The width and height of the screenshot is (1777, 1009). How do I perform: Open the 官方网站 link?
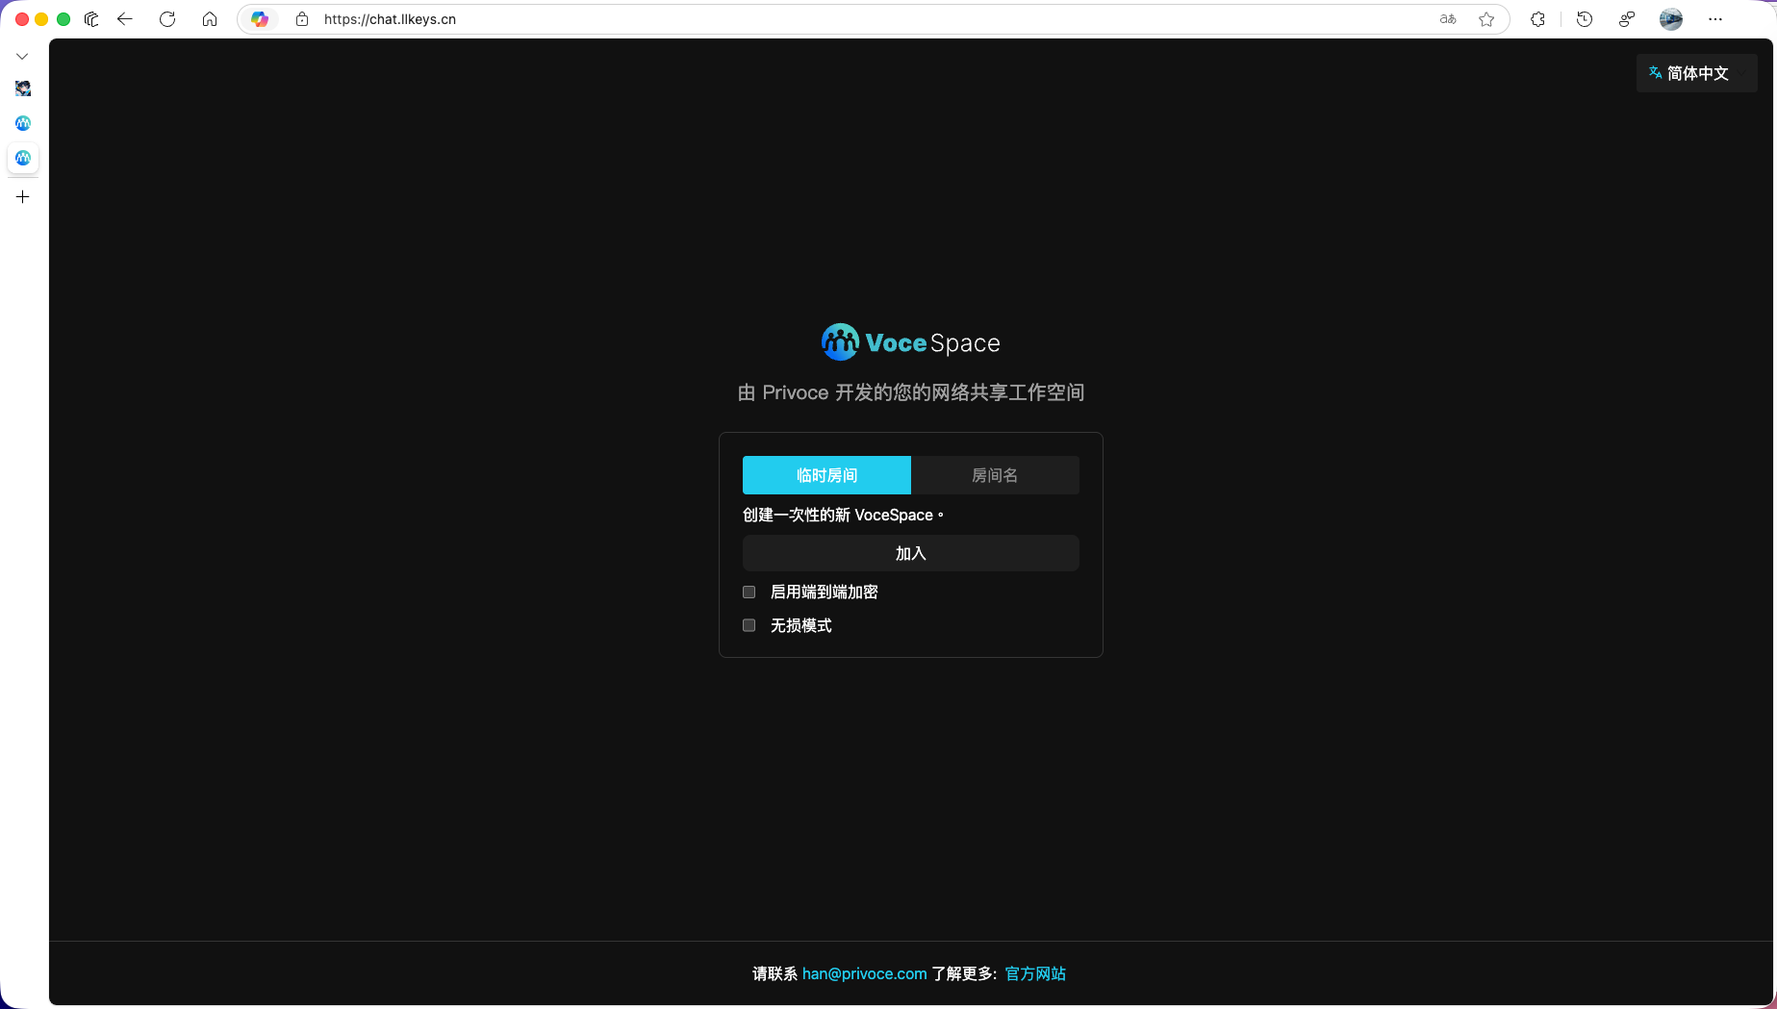coord(1035,973)
